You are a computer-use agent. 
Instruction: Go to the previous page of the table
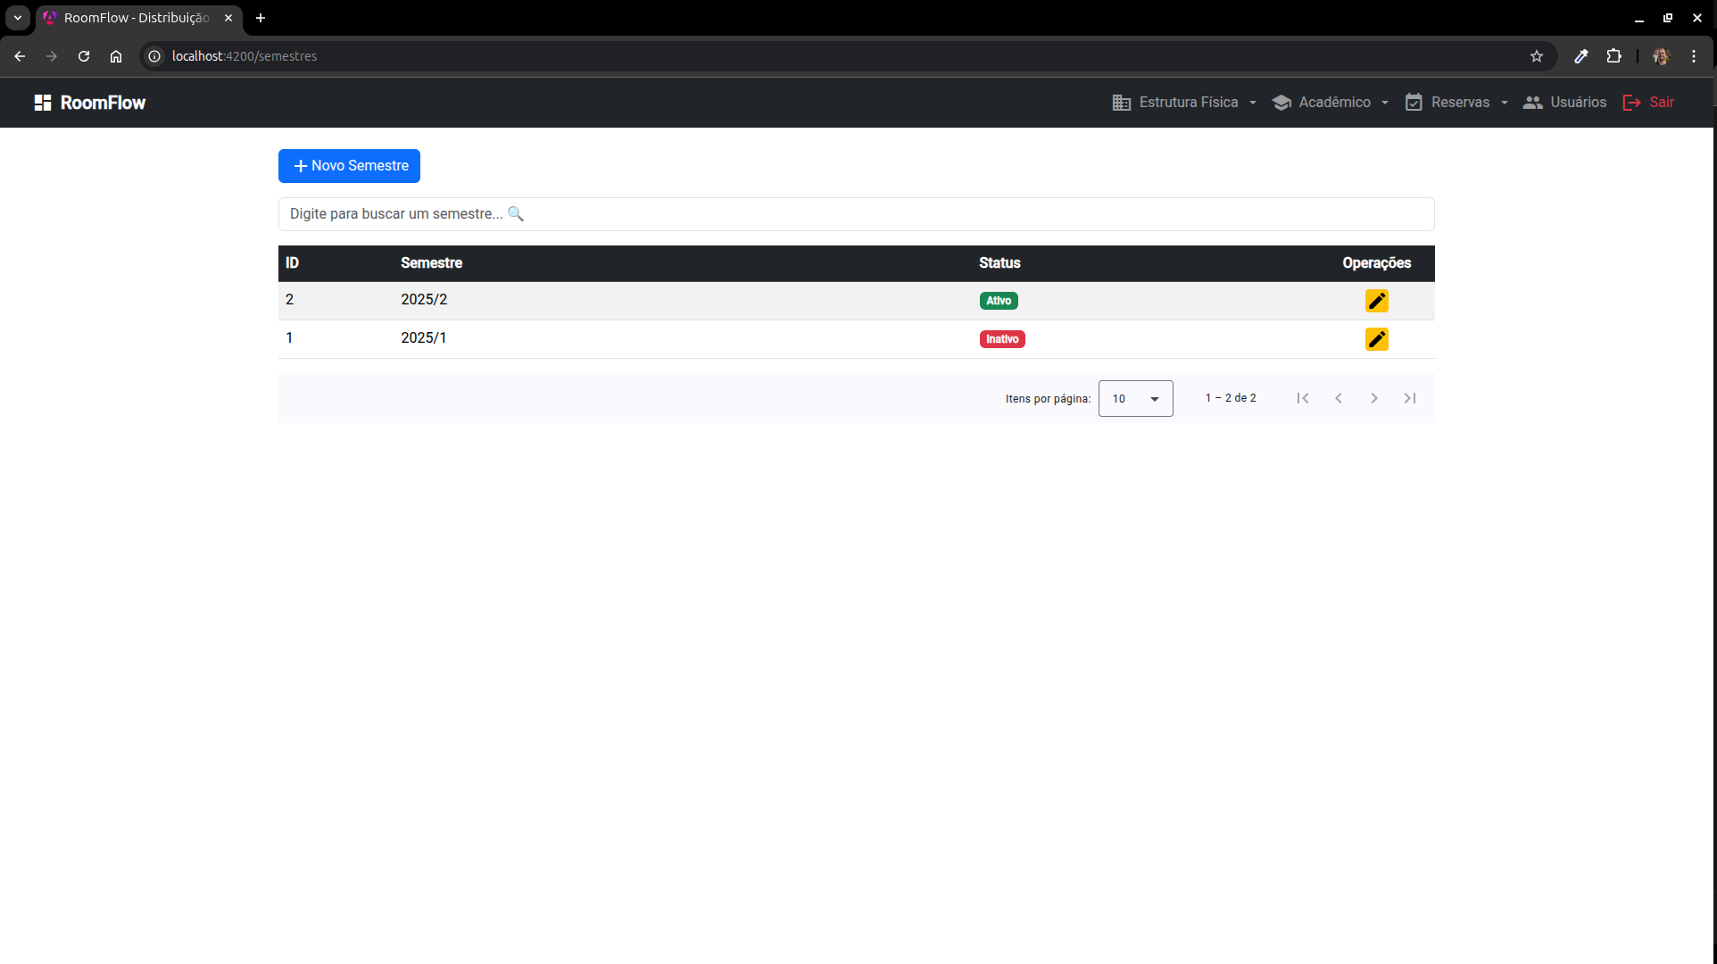click(1338, 398)
